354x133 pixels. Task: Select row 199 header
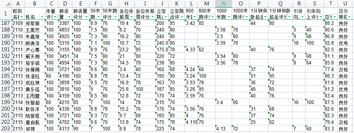click(6, 102)
